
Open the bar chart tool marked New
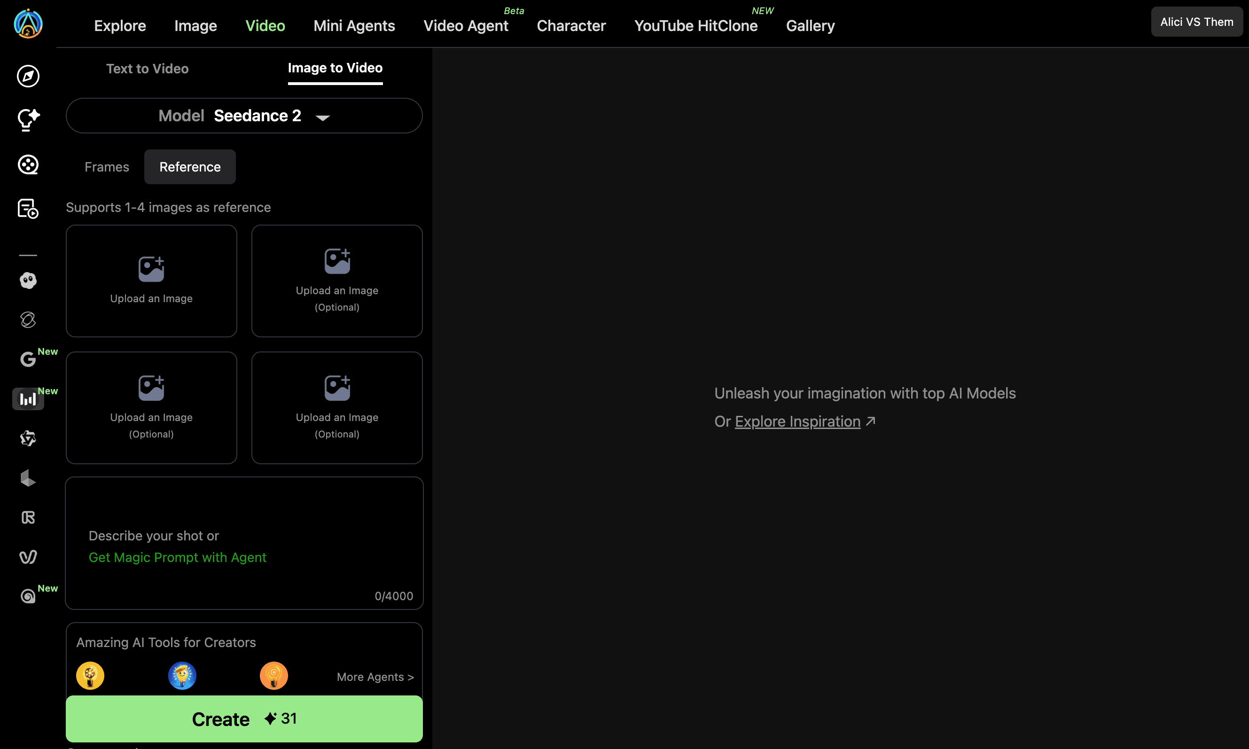pyautogui.click(x=28, y=399)
